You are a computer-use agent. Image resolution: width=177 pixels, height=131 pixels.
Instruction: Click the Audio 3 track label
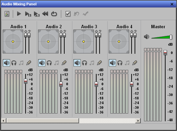[x=89, y=27]
